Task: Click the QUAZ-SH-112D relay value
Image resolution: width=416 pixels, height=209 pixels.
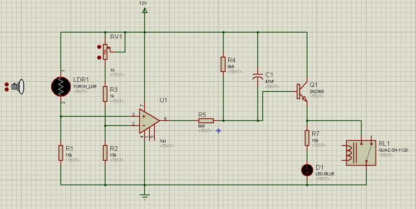Action: pos(393,150)
